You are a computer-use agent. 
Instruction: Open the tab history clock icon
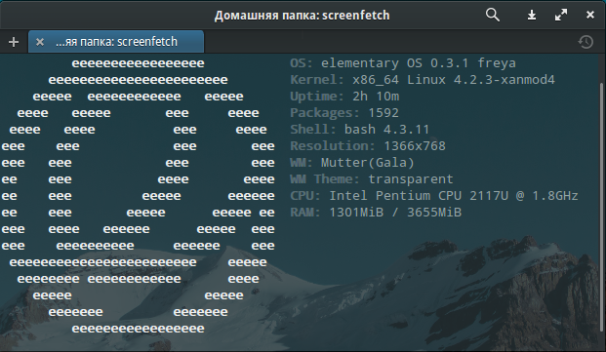(586, 42)
